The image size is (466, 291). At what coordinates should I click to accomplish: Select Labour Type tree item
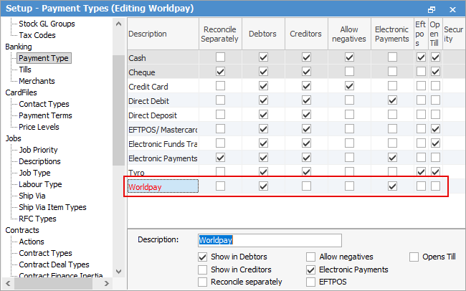(40, 184)
